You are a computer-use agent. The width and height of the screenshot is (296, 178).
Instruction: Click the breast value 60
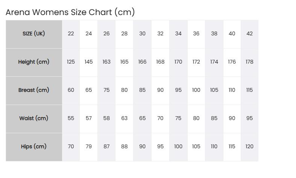(71, 91)
